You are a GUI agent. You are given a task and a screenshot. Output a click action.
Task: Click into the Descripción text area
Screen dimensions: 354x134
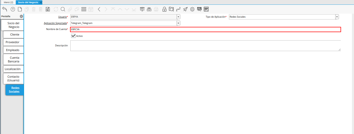(205, 46)
